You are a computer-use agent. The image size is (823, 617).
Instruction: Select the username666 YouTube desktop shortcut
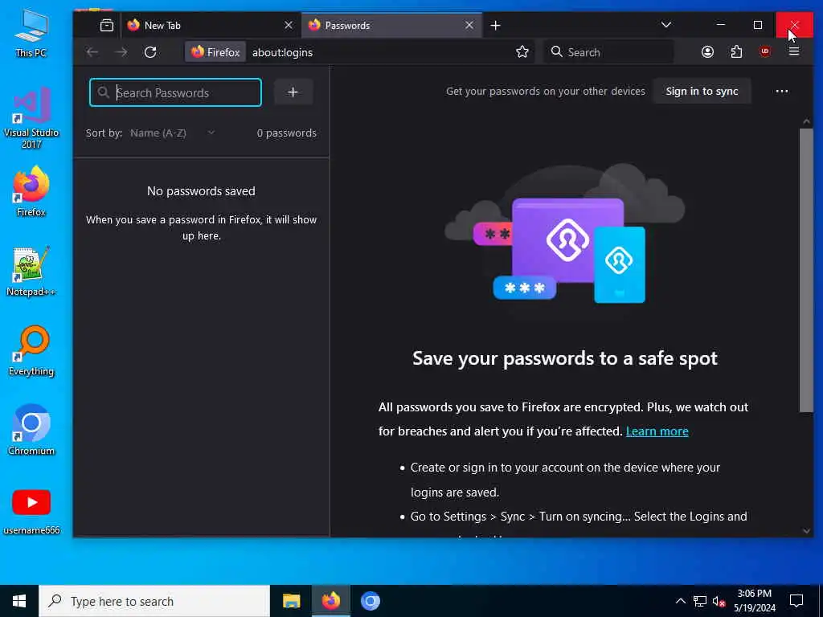click(x=31, y=511)
